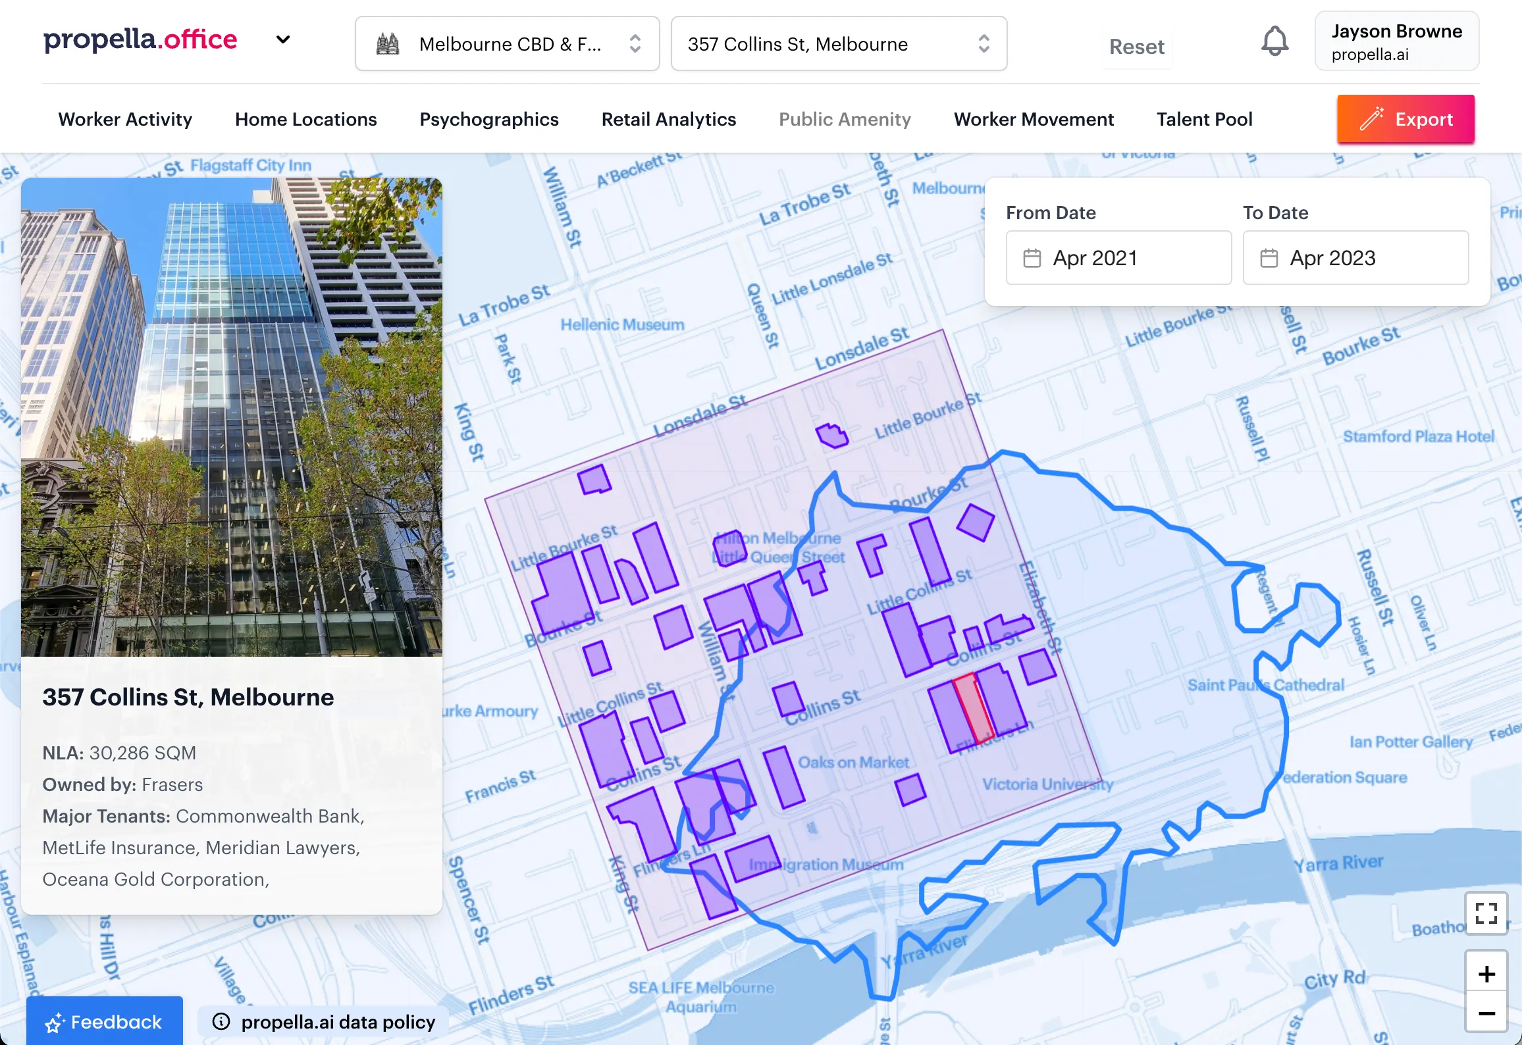The height and width of the screenshot is (1045, 1522).
Task: Zoom out on the map
Action: coord(1486,1013)
